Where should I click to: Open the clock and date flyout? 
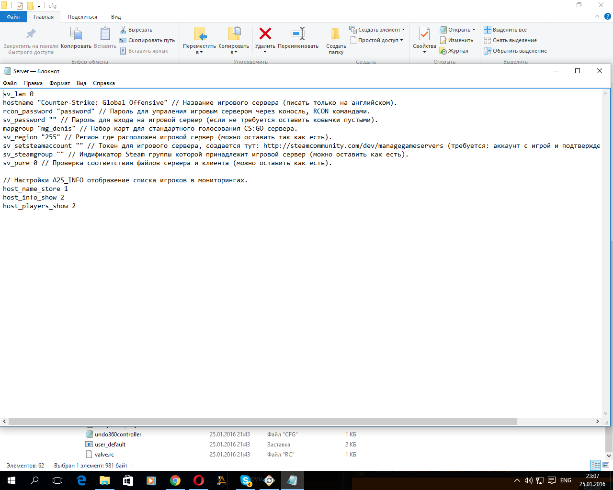click(x=592, y=480)
